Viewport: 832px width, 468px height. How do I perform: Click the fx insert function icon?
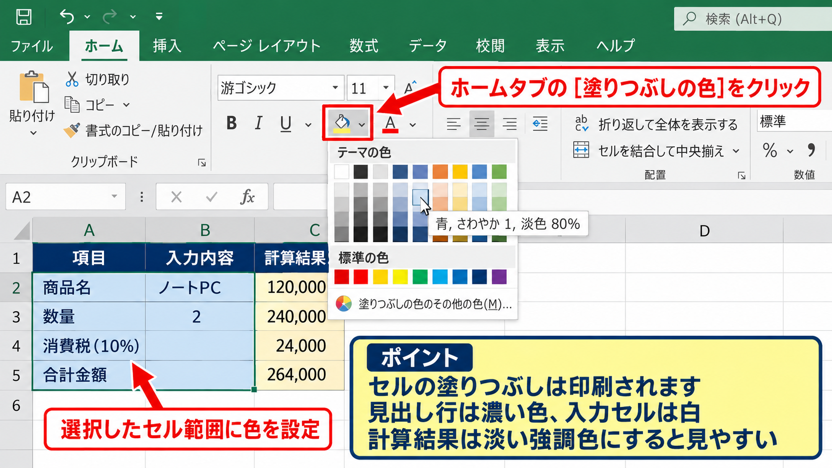click(x=247, y=197)
